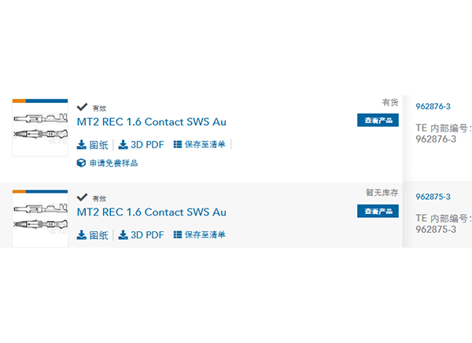Click the first product contact thumbnail

(40, 127)
